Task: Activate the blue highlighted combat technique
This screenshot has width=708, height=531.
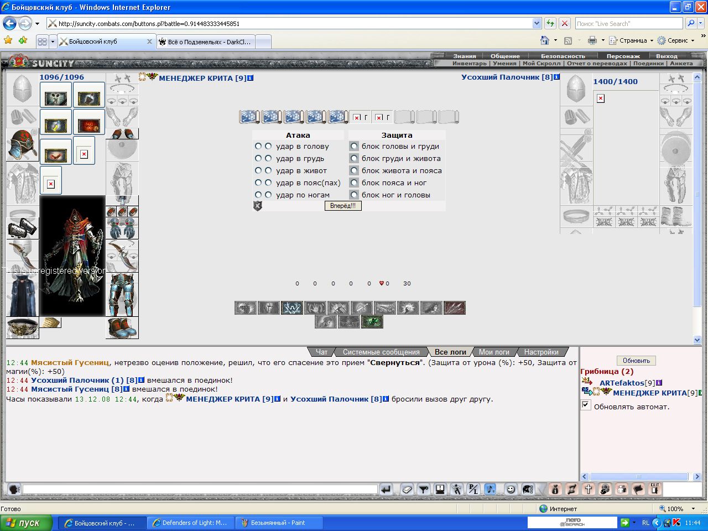Action: [292, 308]
